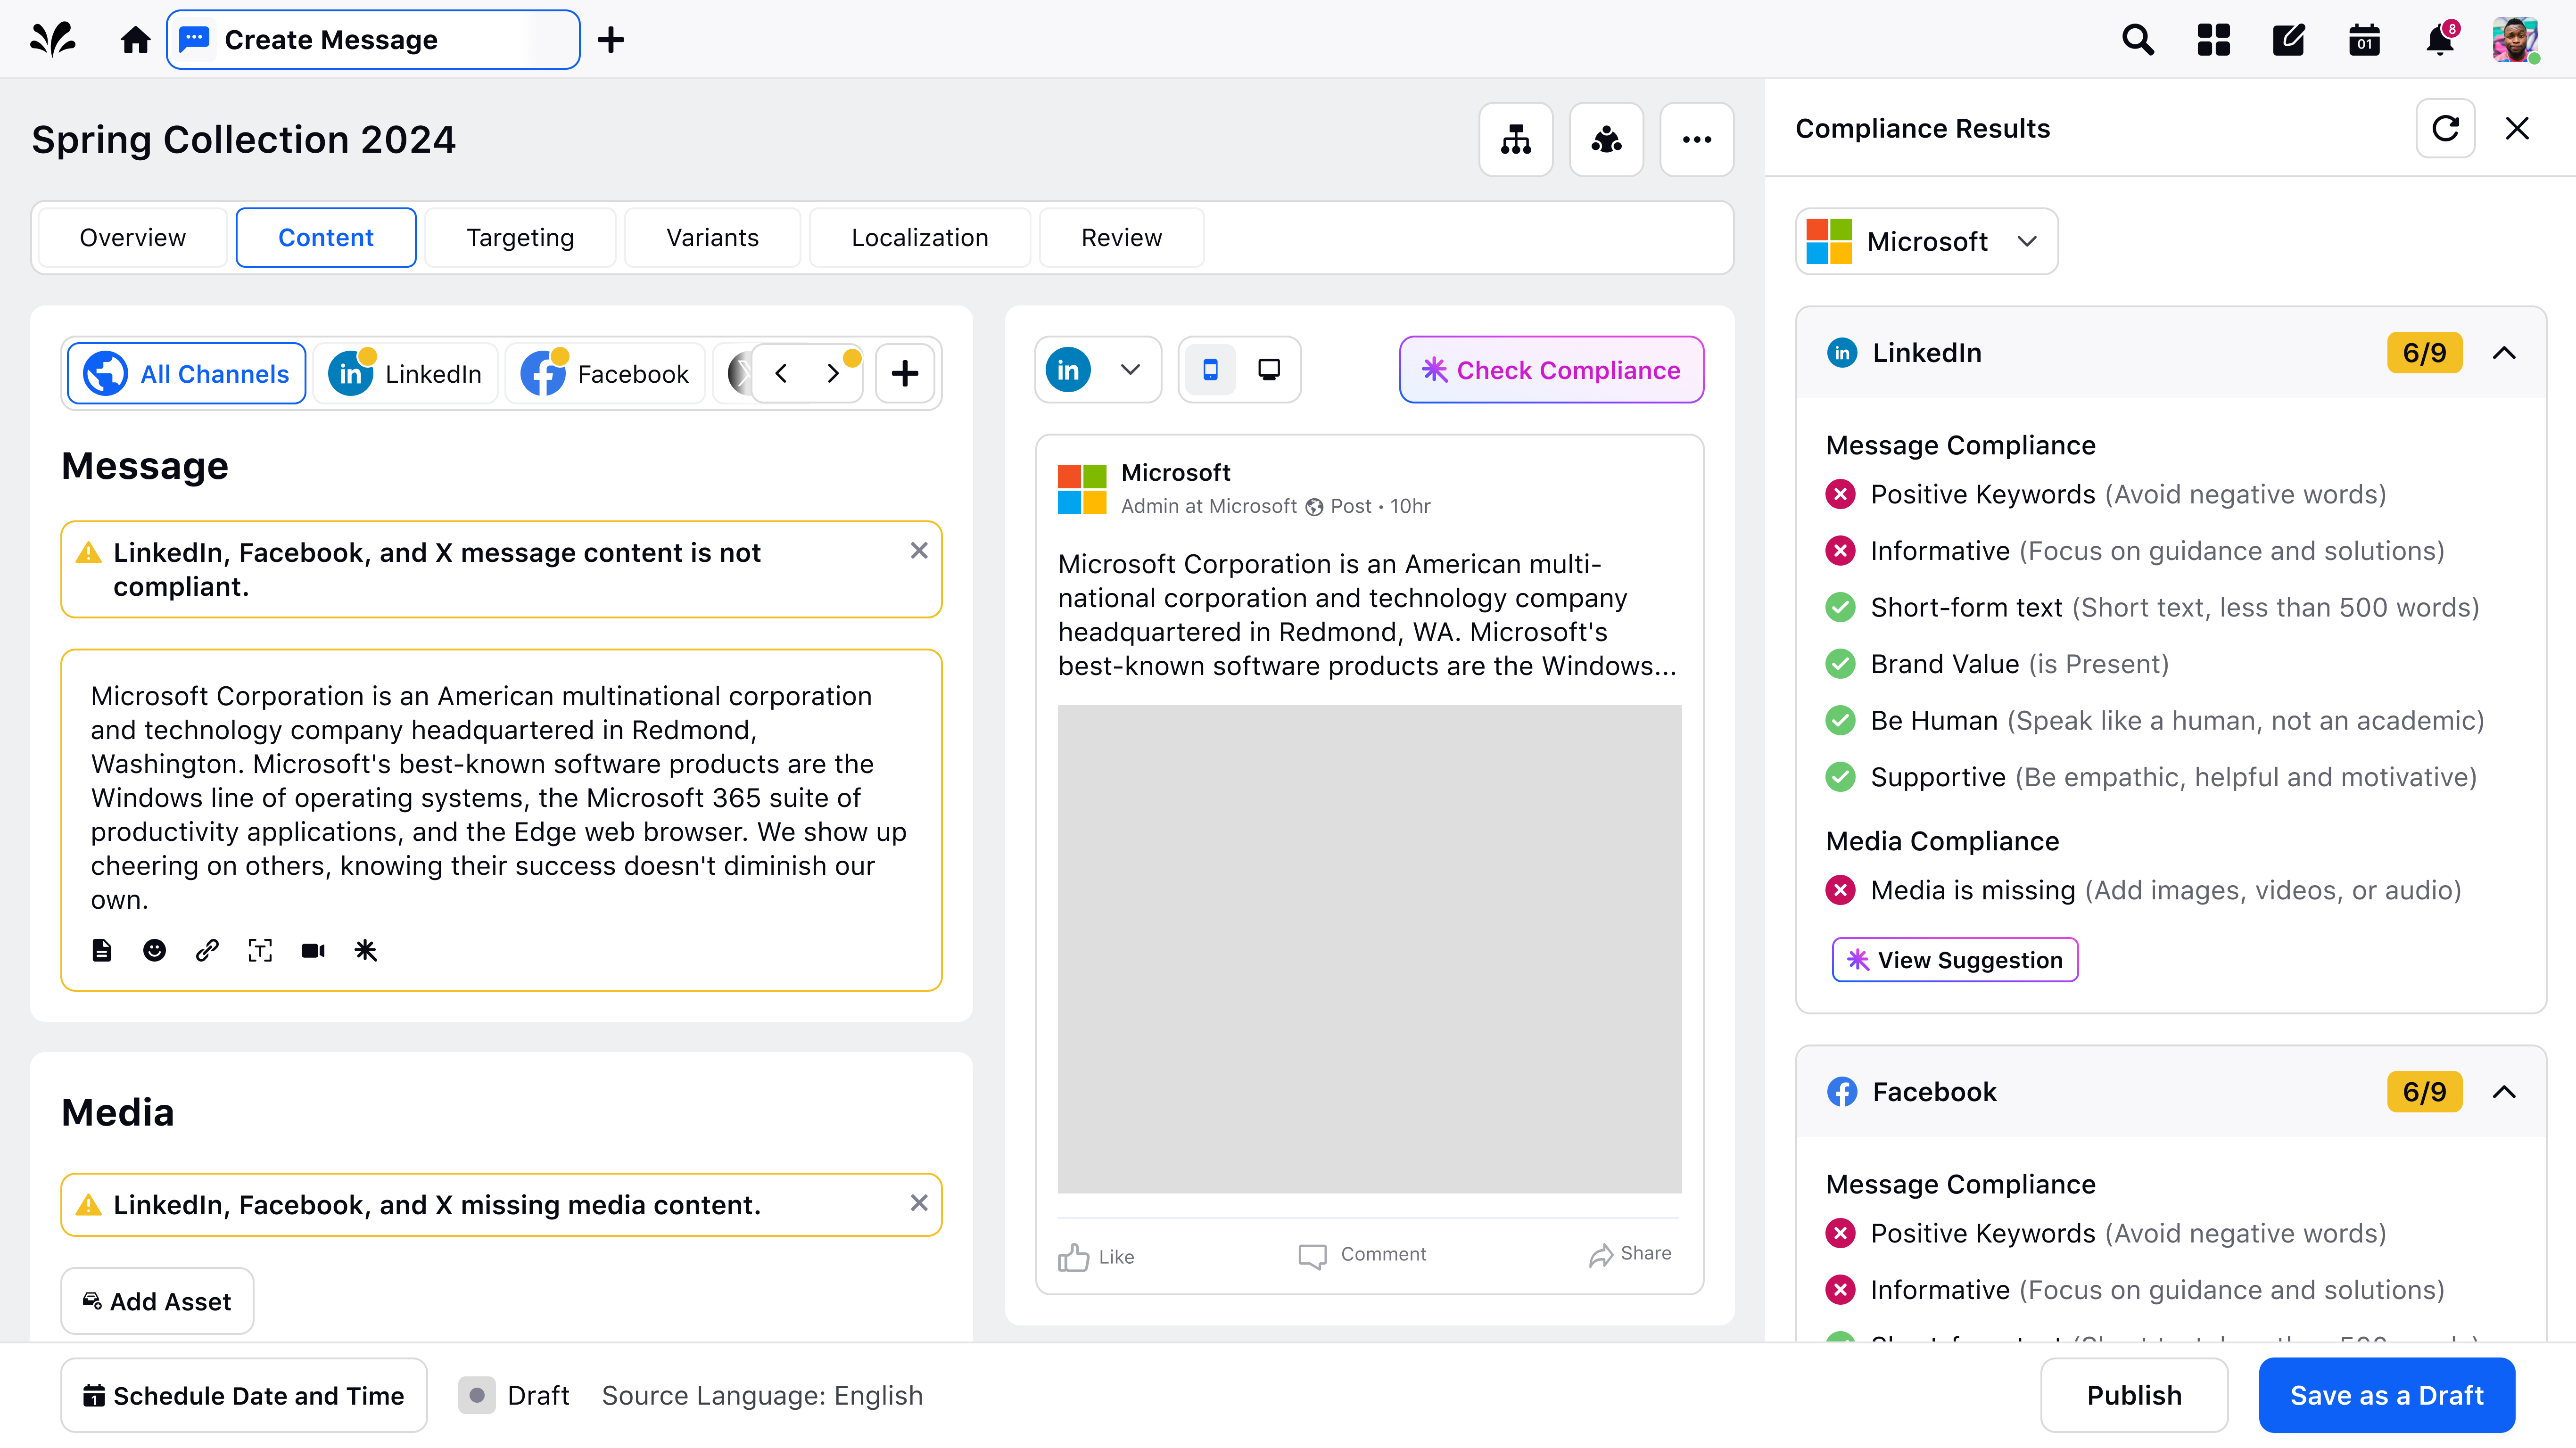Refresh the compliance results
2576x1448 pixels.
pos(2445,129)
